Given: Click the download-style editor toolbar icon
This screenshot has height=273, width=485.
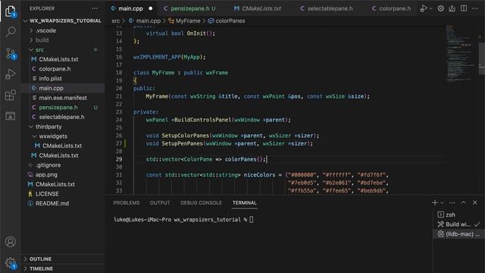Looking at the screenshot, I should (x=452, y=8).
